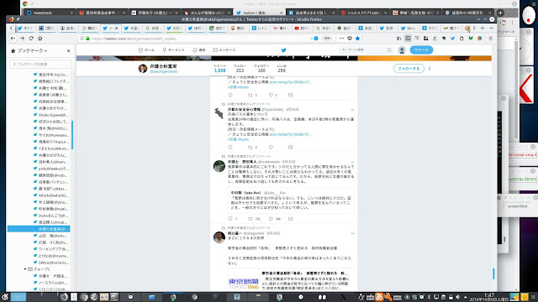Open the page actions three-dot menu
Screen dimensions: 538x302
(341, 39)
